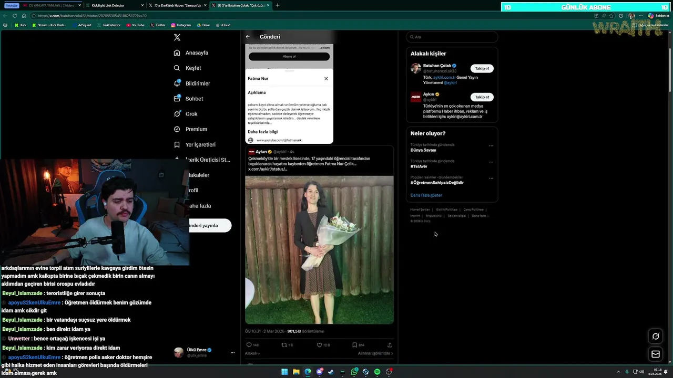Close the Fatma Nur info card

326,79
